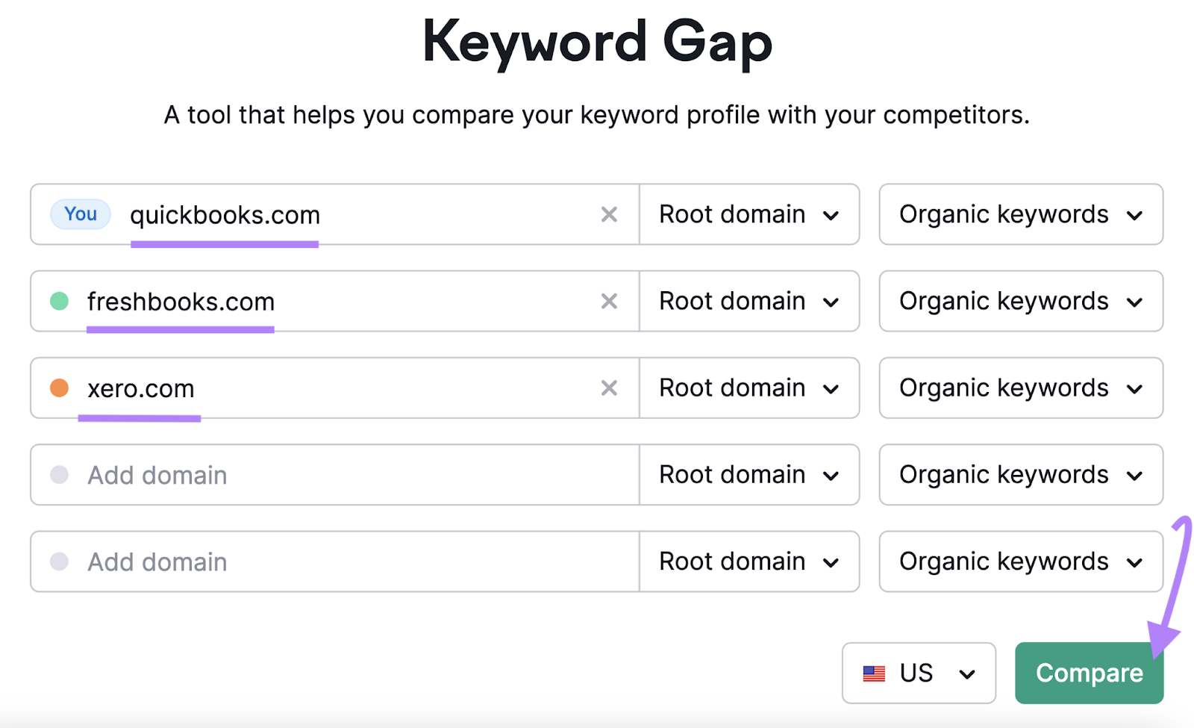Expand Root domain selector for freshbooks.com
This screenshot has width=1194, height=728.
(748, 302)
